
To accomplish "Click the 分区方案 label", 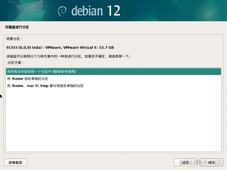I will 16,63.
